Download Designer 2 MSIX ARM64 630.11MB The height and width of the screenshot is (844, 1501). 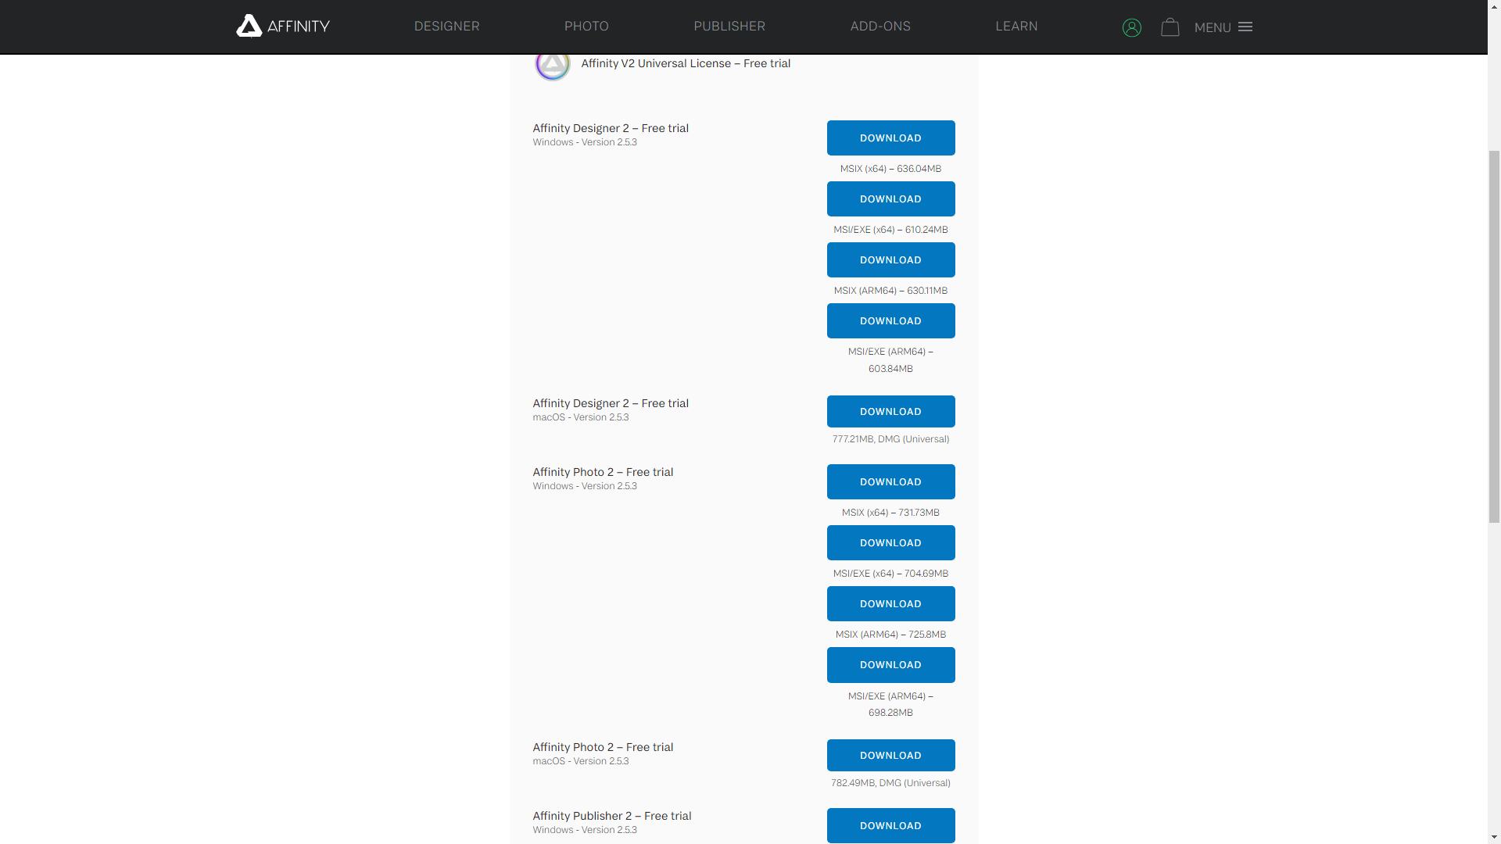tap(890, 259)
